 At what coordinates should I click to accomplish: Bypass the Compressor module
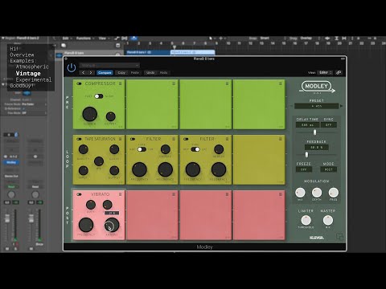point(79,83)
